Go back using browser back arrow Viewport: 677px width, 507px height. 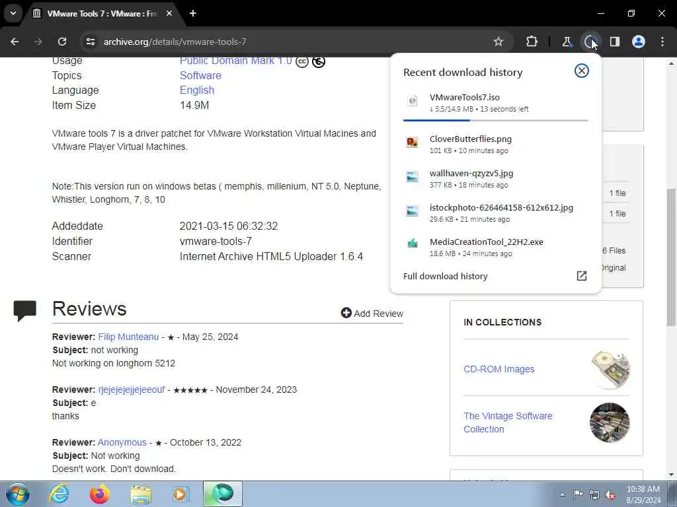coord(15,42)
